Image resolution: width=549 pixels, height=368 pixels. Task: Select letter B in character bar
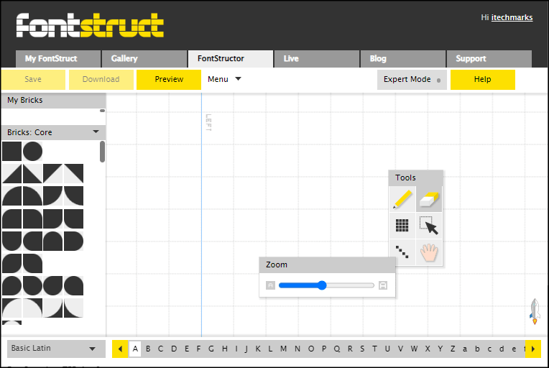(148, 349)
